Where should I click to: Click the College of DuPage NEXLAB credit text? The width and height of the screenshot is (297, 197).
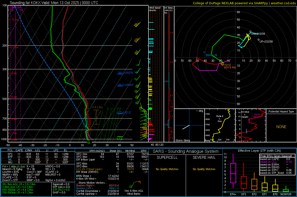point(244,3)
